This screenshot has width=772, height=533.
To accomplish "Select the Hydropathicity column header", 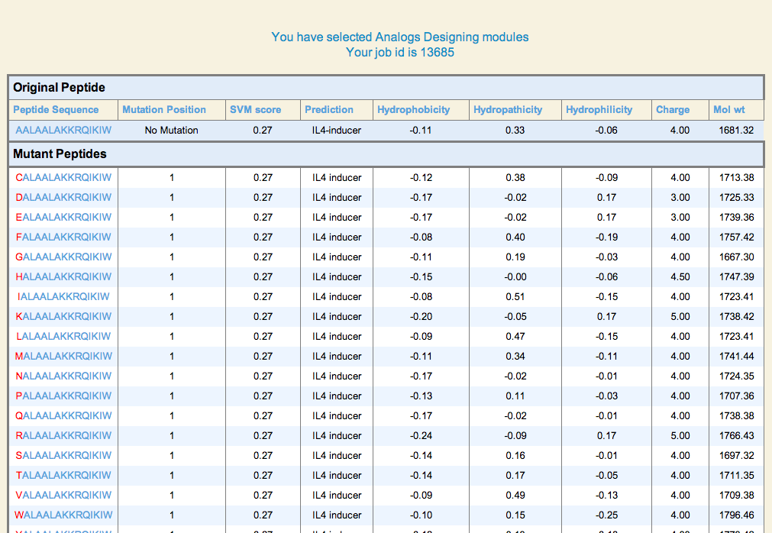I will pyautogui.click(x=508, y=110).
